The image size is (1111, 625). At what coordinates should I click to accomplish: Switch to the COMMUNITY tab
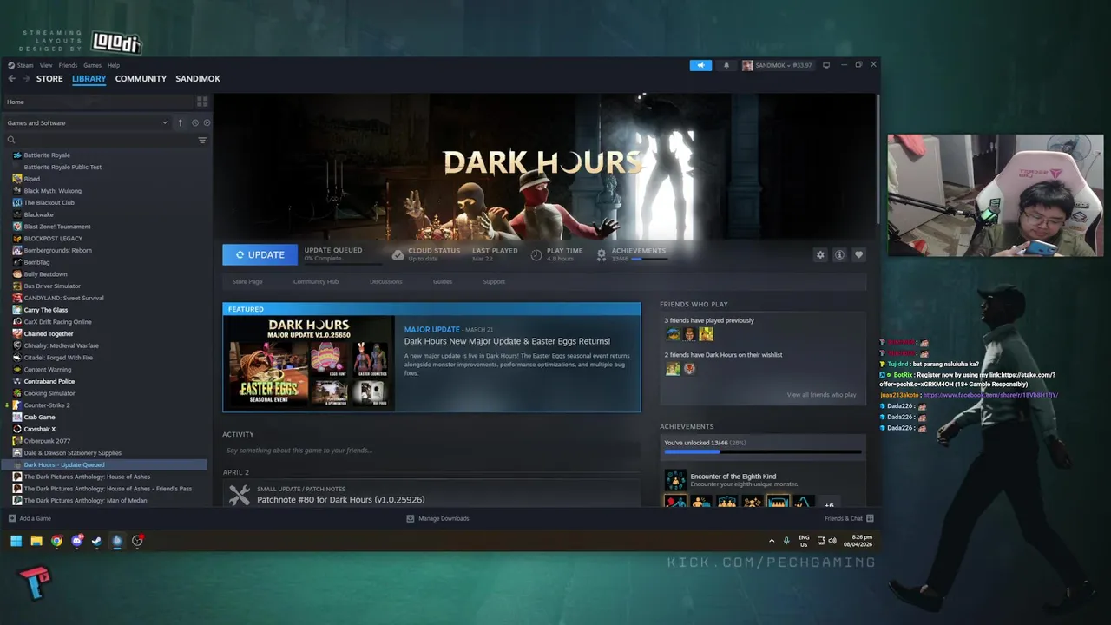pos(141,78)
